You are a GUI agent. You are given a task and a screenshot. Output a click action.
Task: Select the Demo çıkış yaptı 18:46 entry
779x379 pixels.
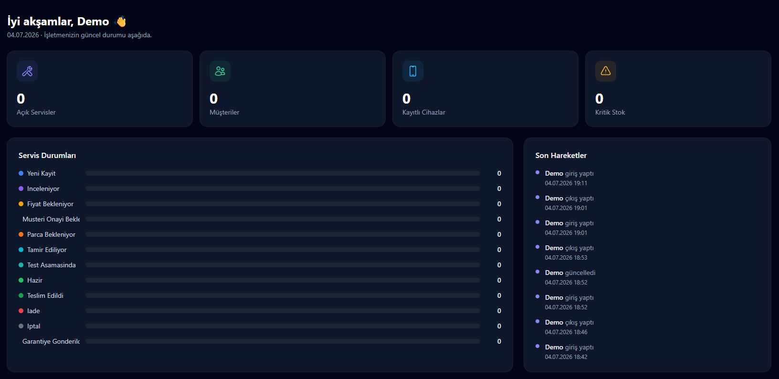point(569,327)
